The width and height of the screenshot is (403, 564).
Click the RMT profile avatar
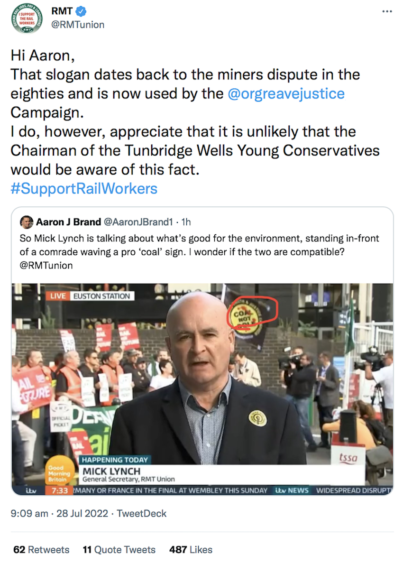tap(27, 18)
